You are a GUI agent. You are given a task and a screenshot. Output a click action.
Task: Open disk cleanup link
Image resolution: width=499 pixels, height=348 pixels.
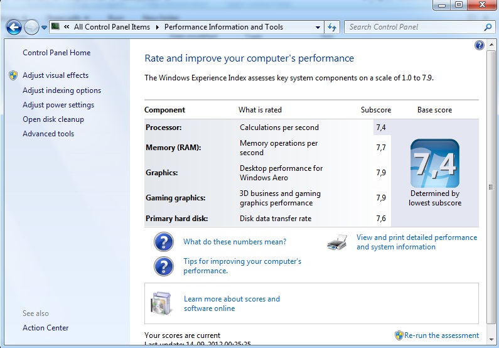point(53,119)
